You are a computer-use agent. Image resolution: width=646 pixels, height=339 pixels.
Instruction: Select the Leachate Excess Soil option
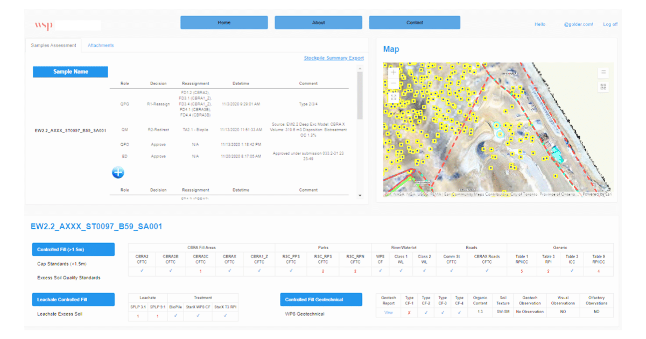click(x=60, y=314)
